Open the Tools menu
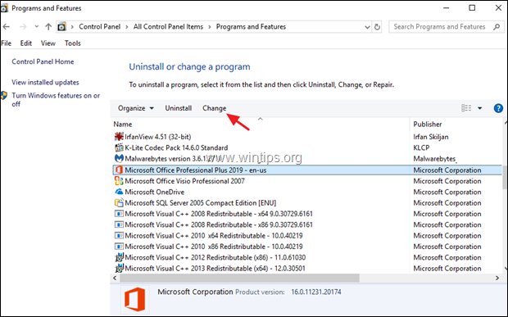Image resolution: width=508 pixels, height=317 pixels. tap(73, 43)
